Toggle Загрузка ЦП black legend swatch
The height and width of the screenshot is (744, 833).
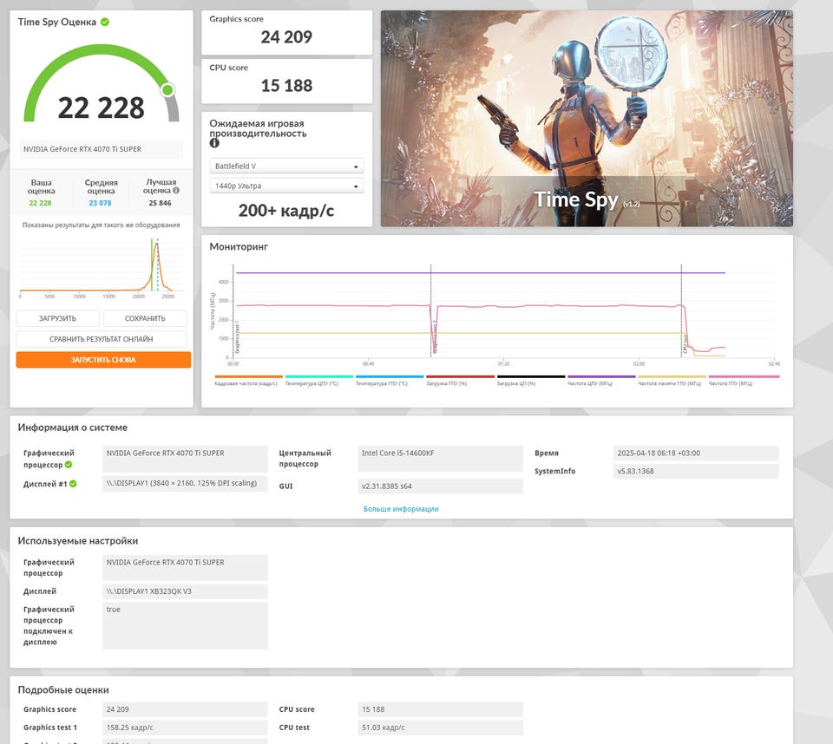coord(531,376)
